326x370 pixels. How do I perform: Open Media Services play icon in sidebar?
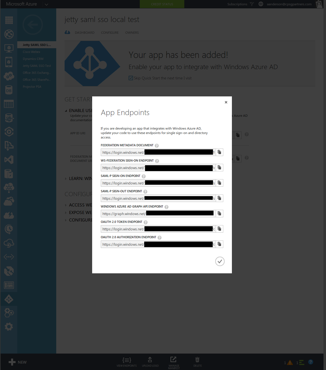[9, 132]
